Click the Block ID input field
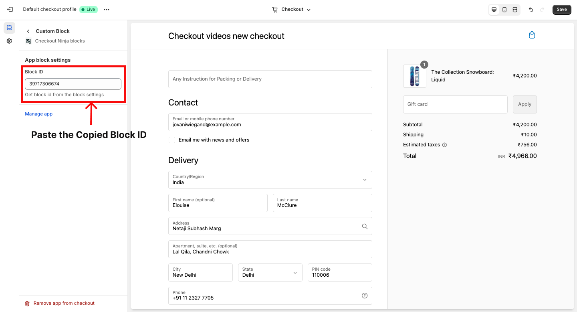The width and height of the screenshot is (577, 312). pos(73,84)
